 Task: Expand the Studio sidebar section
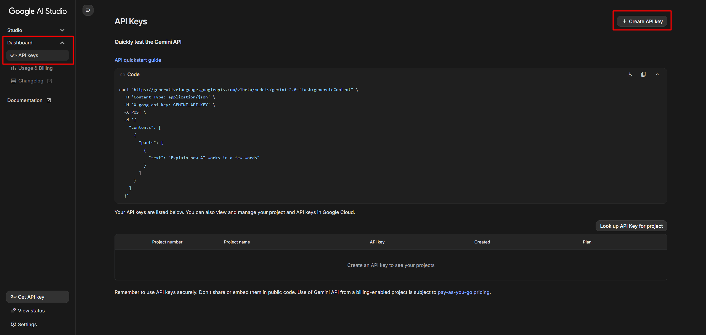(x=62, y=30)
